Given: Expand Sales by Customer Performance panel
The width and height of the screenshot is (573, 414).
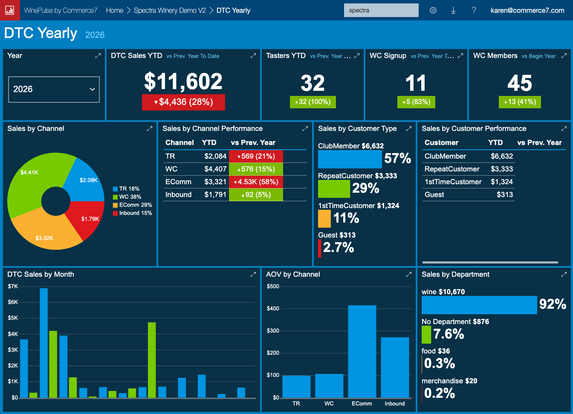Looking at the screenshot, I should tap(564, 128).
